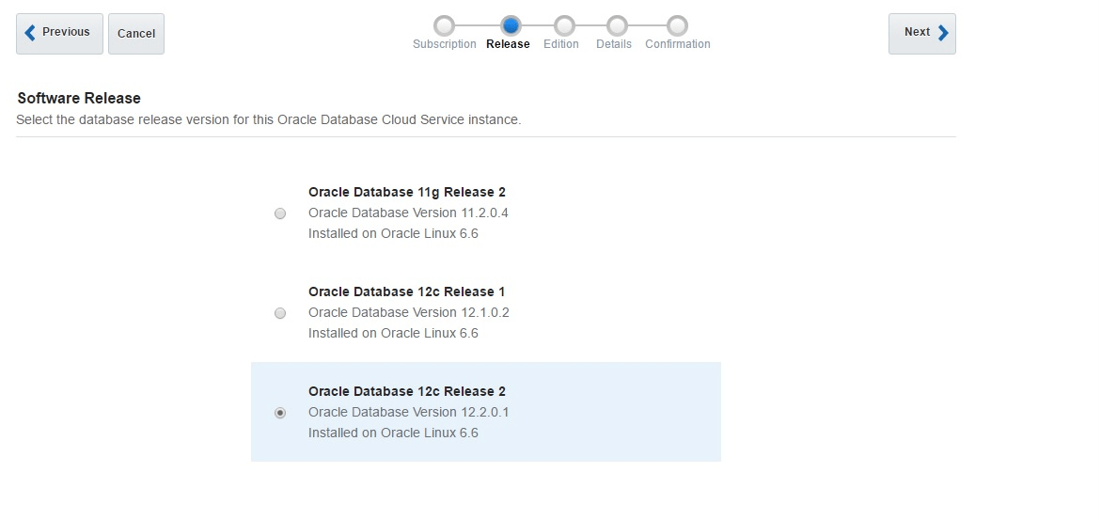The image size is (1101, 520).
Task: Open the Edition step label
Action: pos(561,44)
